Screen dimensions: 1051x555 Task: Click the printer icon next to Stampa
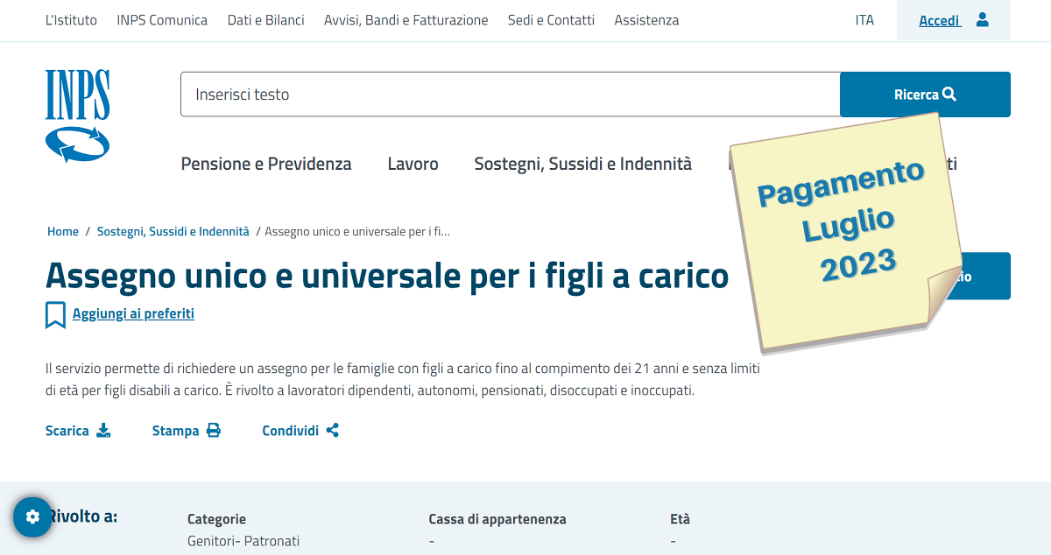point(214,431)
